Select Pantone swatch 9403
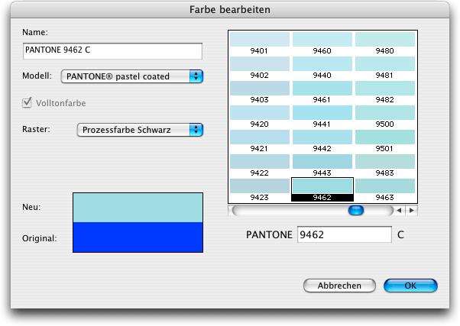Image resolution: width=460 pixels, height=326 pixels. click(259, 92)
